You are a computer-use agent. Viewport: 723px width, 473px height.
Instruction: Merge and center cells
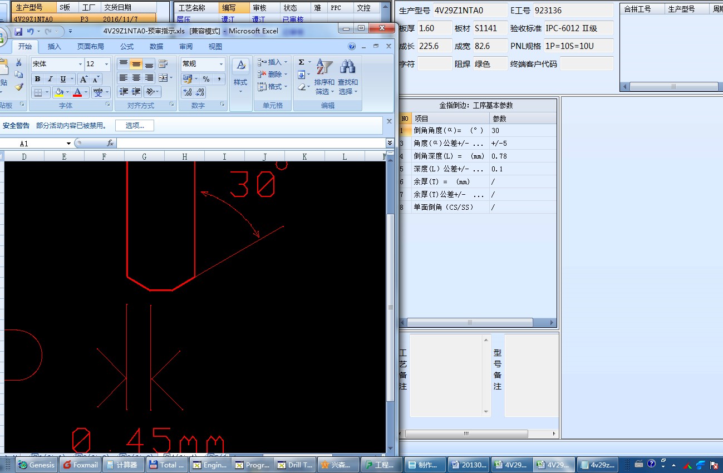163,78
